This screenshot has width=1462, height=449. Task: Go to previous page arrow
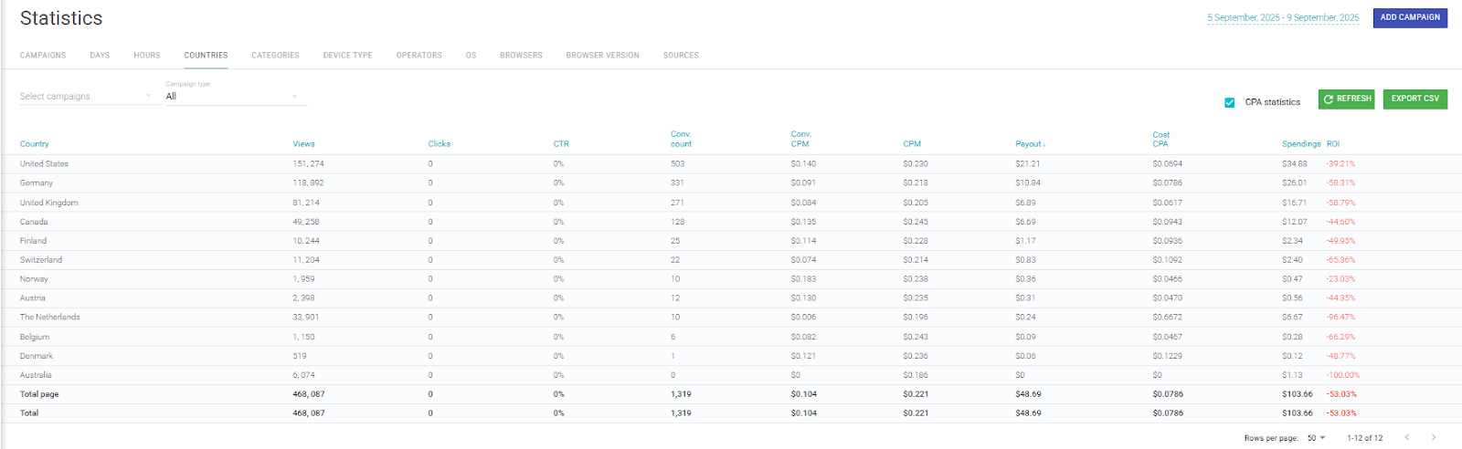coord(1407,438)
